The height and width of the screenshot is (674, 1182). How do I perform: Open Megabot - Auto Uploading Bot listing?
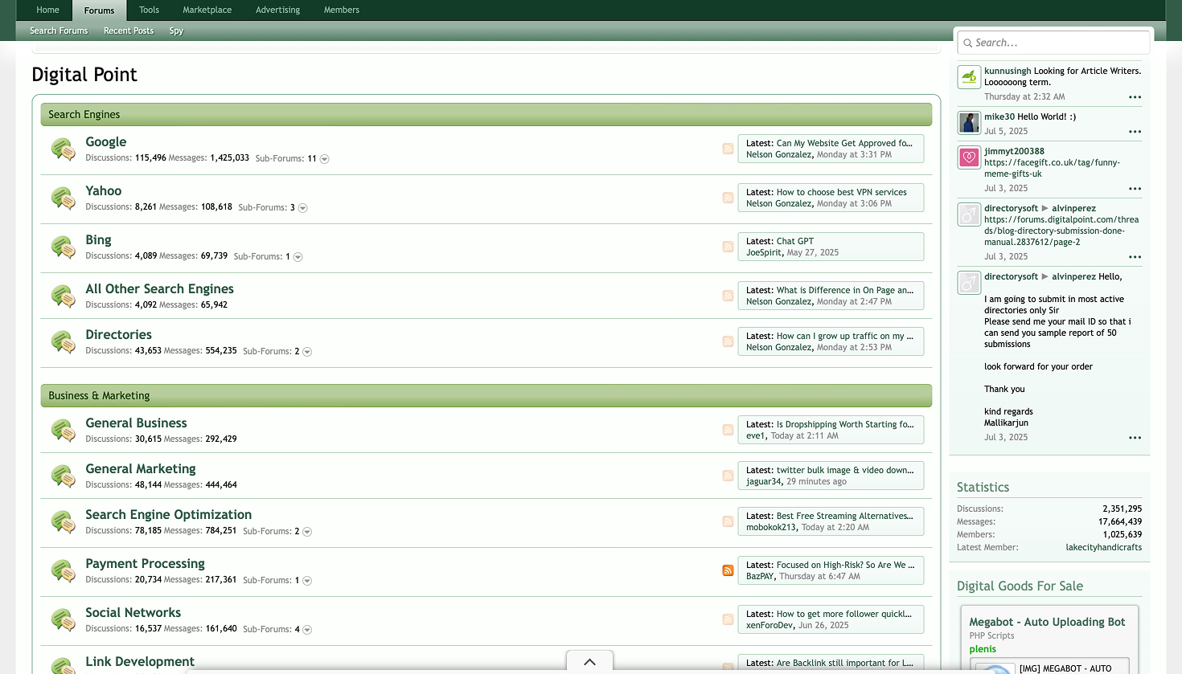1047,622
